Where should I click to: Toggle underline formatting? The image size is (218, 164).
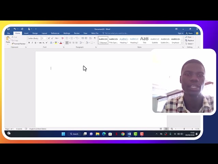35,43
